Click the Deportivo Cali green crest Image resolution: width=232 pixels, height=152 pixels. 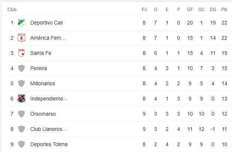(x=21, y=23)
